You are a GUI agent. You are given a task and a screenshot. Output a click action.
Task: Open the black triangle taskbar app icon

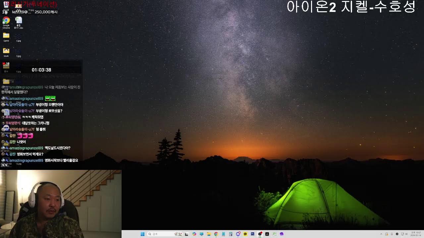point(267,234)
